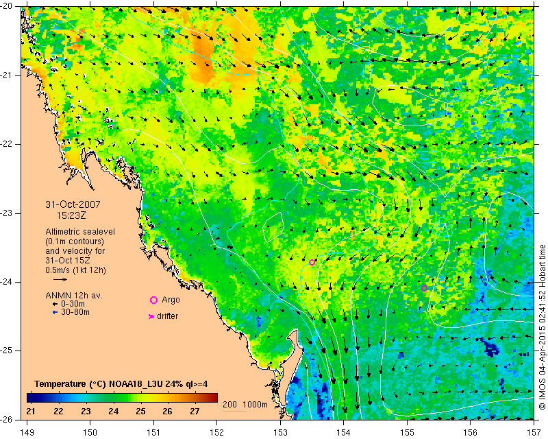Click the longitude axis label 156
This screenshot has height=439, width=548.
(471, 432)
